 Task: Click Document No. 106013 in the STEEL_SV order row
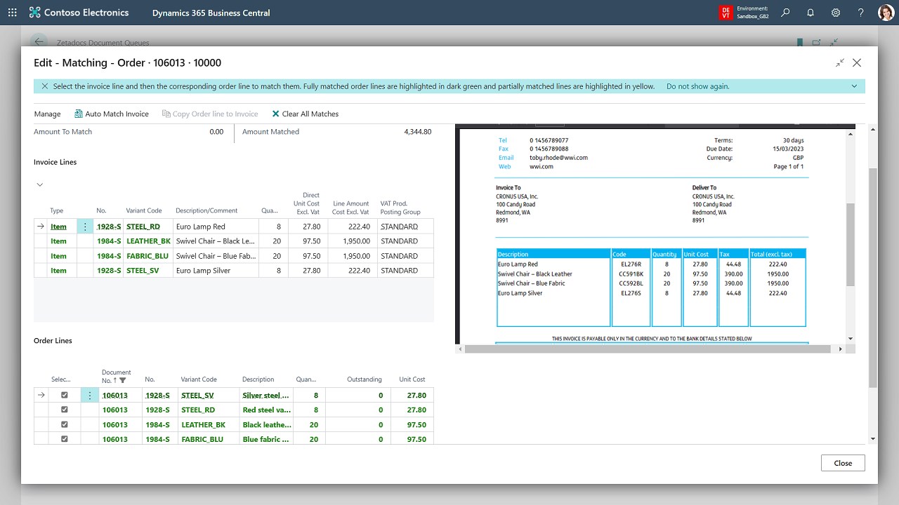pyautogui.click(x=114, y=396)
